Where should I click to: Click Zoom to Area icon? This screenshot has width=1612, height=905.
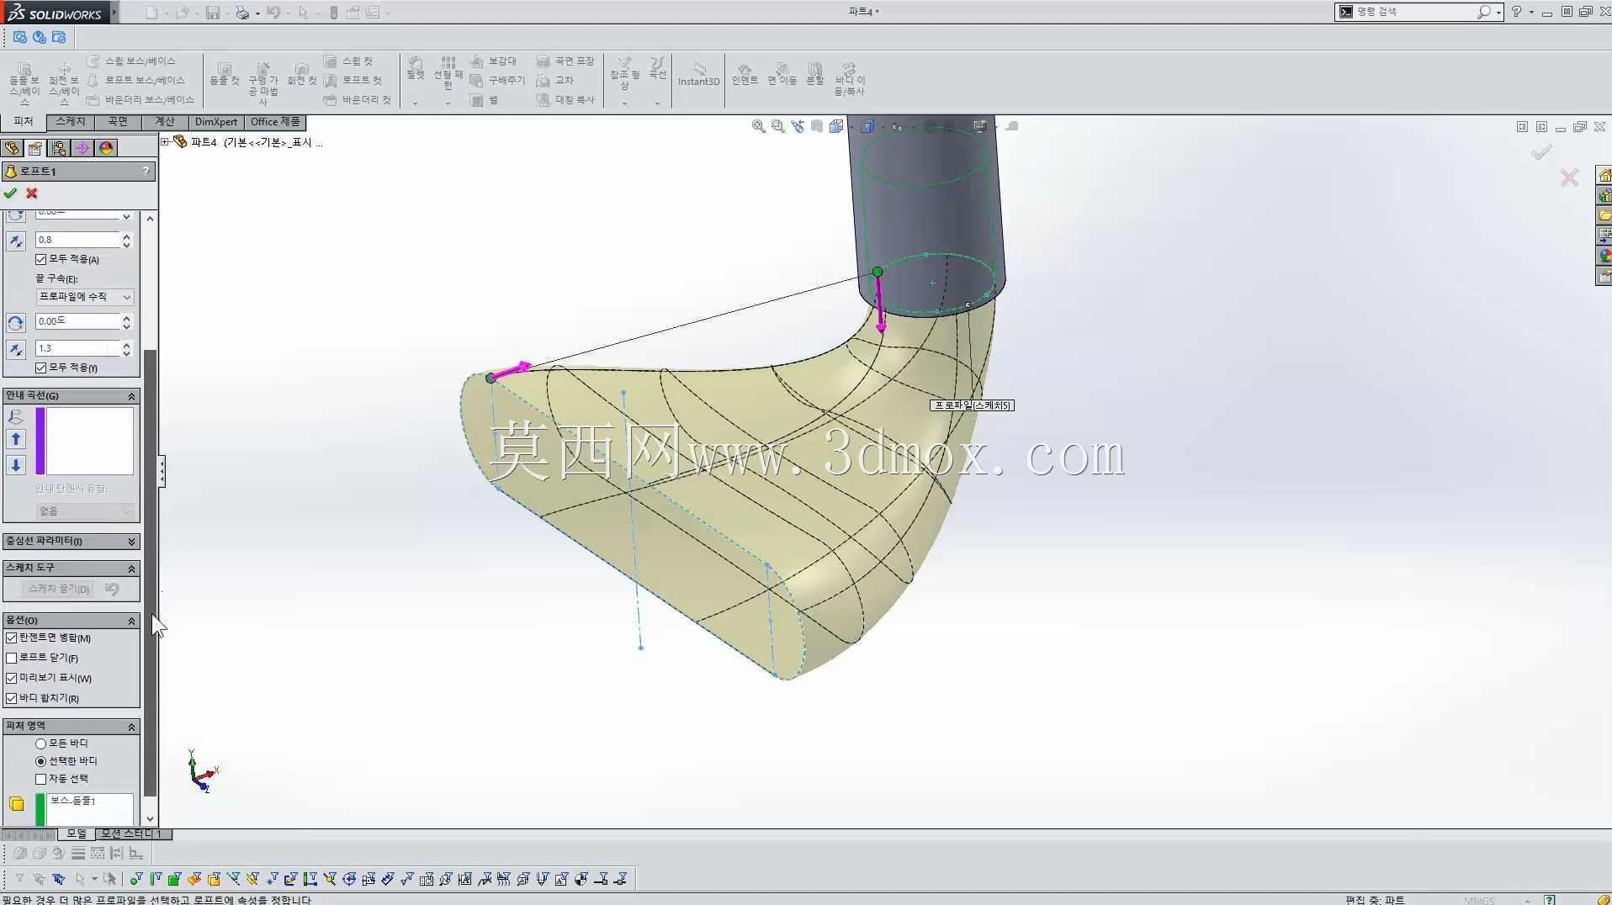[778, 126]
